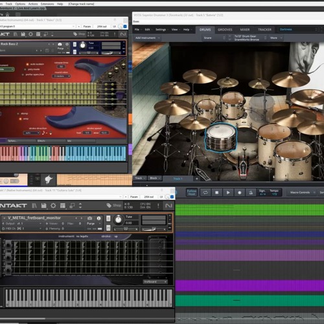Click exclamation panic icon in Bass Kontakt

click(x=115, y=34)
